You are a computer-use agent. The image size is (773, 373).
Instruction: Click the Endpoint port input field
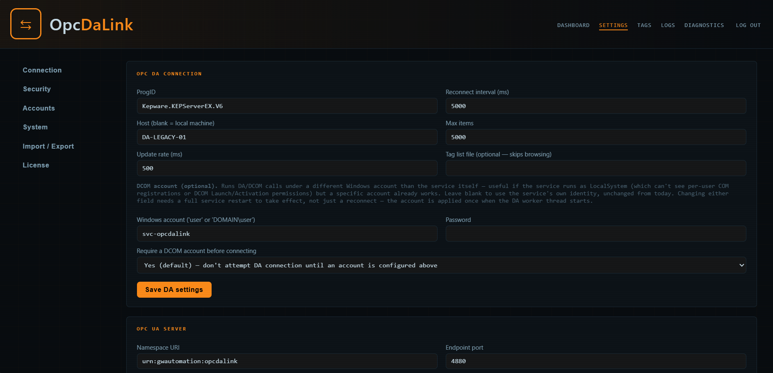click(x=596, y=361)
